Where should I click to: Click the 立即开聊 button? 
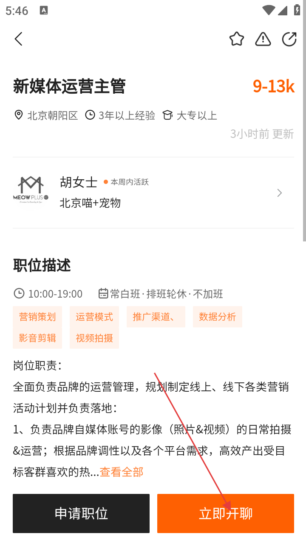[x=226, y=513]
